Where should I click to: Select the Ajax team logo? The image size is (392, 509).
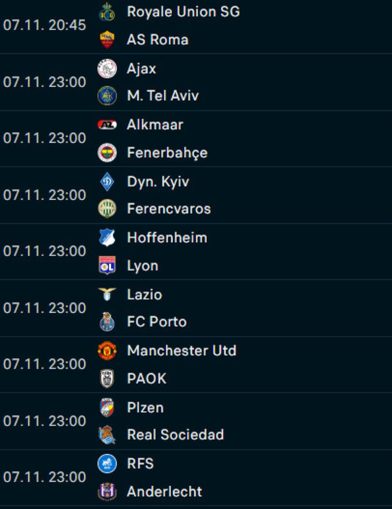tap(107, 69)
